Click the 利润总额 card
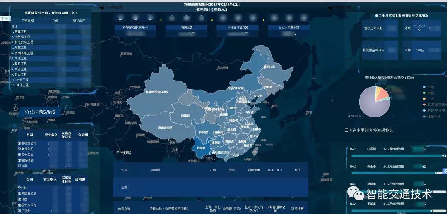The image size is (447, 214). 186,31
